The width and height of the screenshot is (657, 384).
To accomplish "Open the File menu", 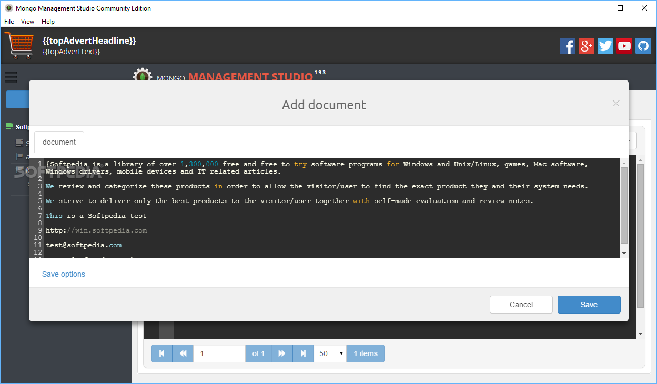I will (x=9, y=22).
